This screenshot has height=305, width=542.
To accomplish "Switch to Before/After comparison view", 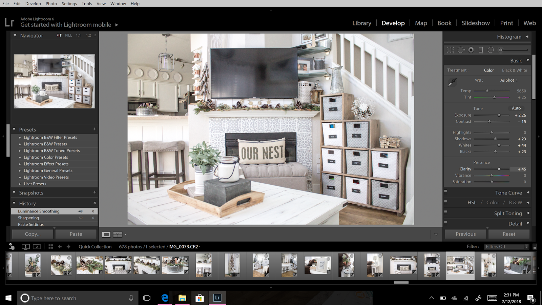I will pos(118,235).
